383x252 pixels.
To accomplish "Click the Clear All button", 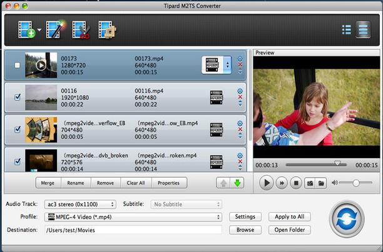I will click(x=136, y=183).
